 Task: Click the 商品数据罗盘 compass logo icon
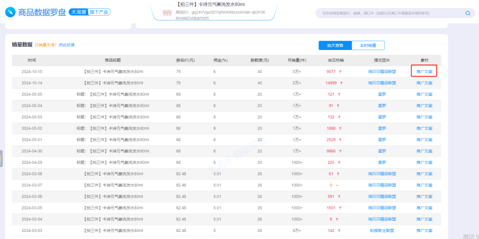pyautogui.click(x=10, y=12)
